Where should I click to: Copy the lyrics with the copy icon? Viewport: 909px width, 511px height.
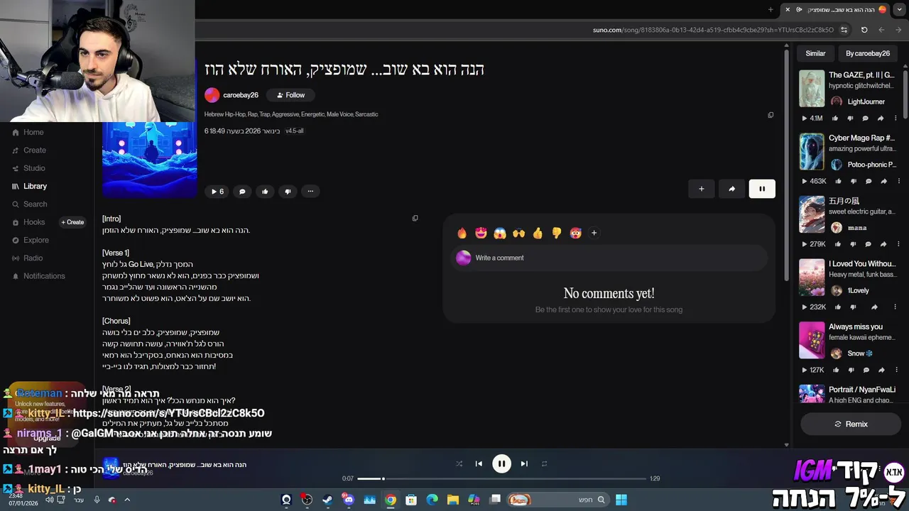pyautogui.click(x=415, y=219)
